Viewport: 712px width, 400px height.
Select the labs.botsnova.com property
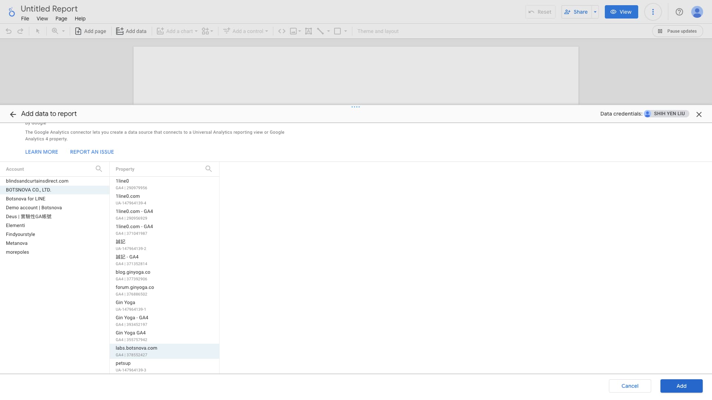pos(164,351)
